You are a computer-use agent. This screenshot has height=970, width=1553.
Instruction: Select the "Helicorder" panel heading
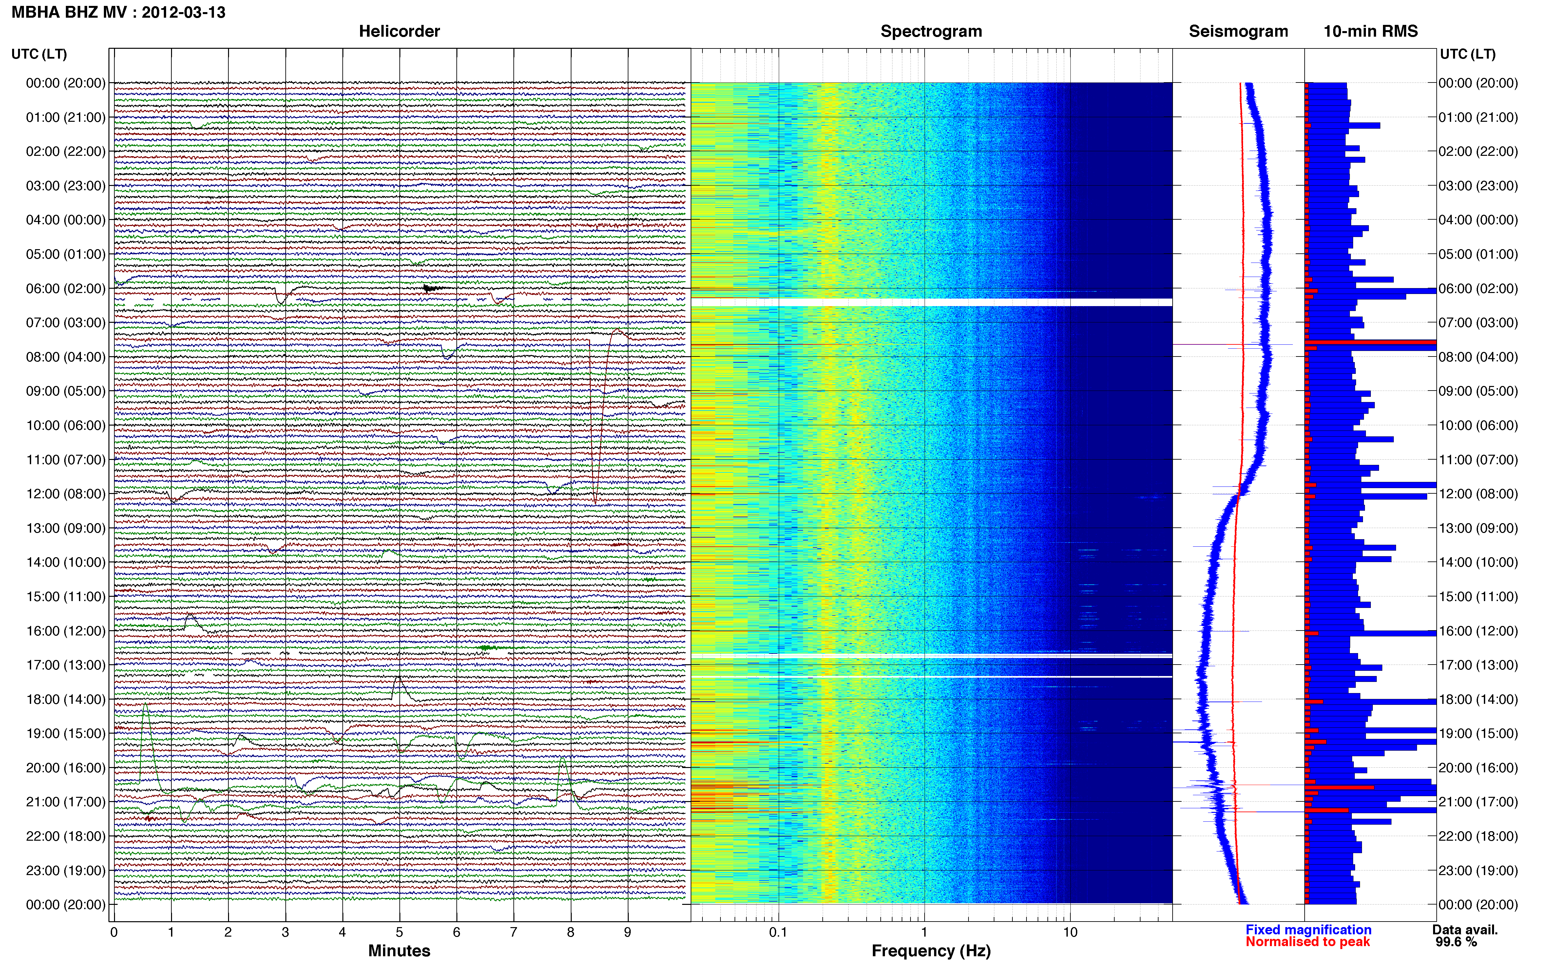399,31
